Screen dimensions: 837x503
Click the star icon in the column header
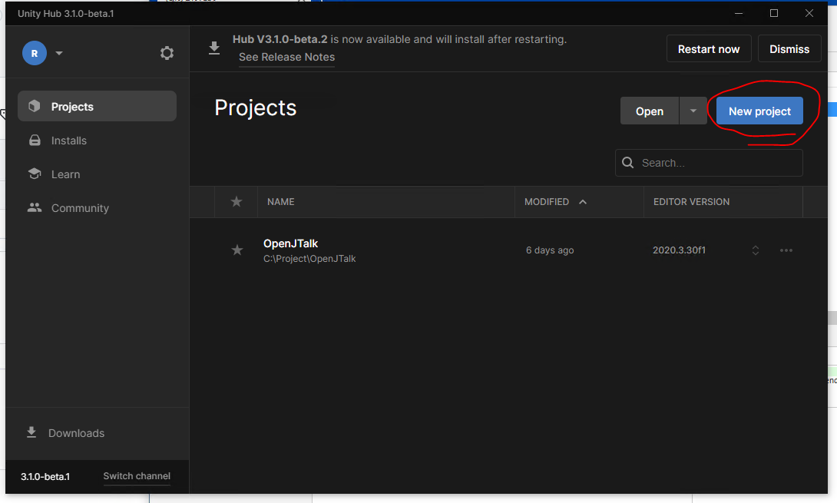coord(237,201)
